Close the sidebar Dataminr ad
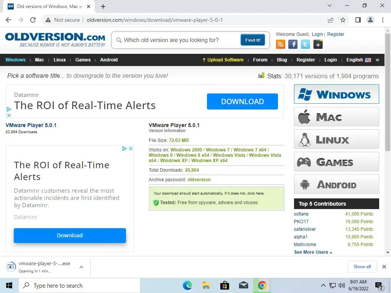This screenshot has height=293, width=391. (x=131, y=149)
